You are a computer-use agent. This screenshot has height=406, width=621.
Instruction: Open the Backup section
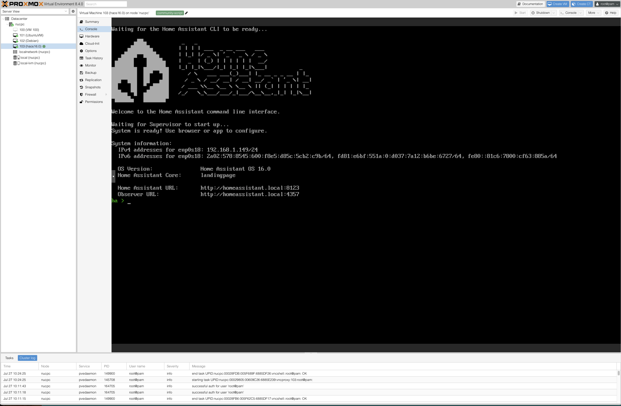tap(90, 73)
